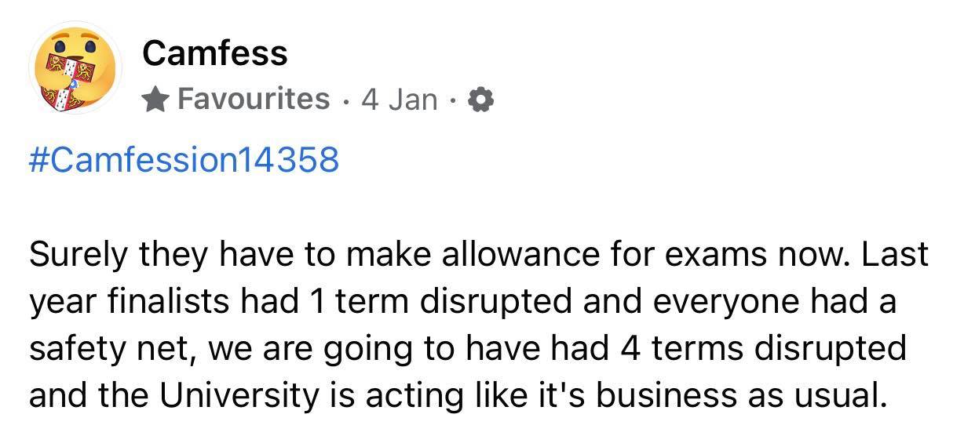The image size is (975, 425).
Task: Select the Favourites label
Action: pyautogui.click(x=254, y=99)
